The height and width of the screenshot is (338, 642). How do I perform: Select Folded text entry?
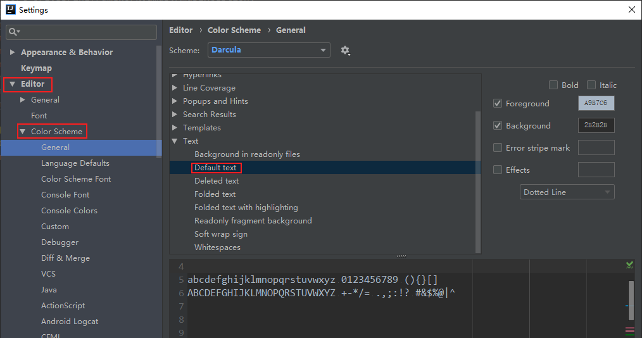215,194
